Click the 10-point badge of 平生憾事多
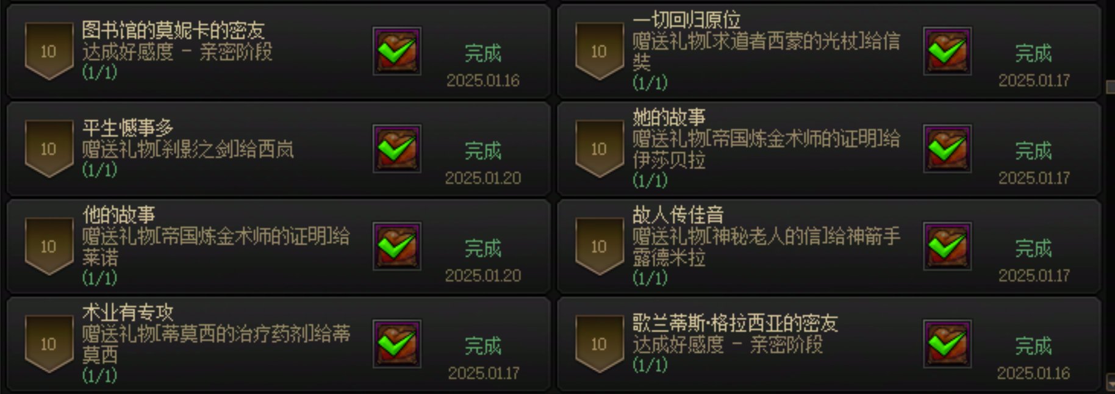This screenshot has width=1115, height=394. [x=49, y=149]
